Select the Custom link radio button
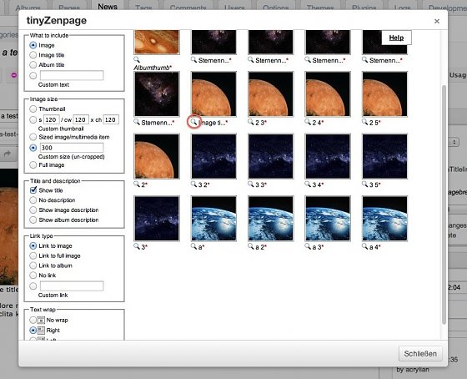The image size is (467, 379). coord(33,286)
